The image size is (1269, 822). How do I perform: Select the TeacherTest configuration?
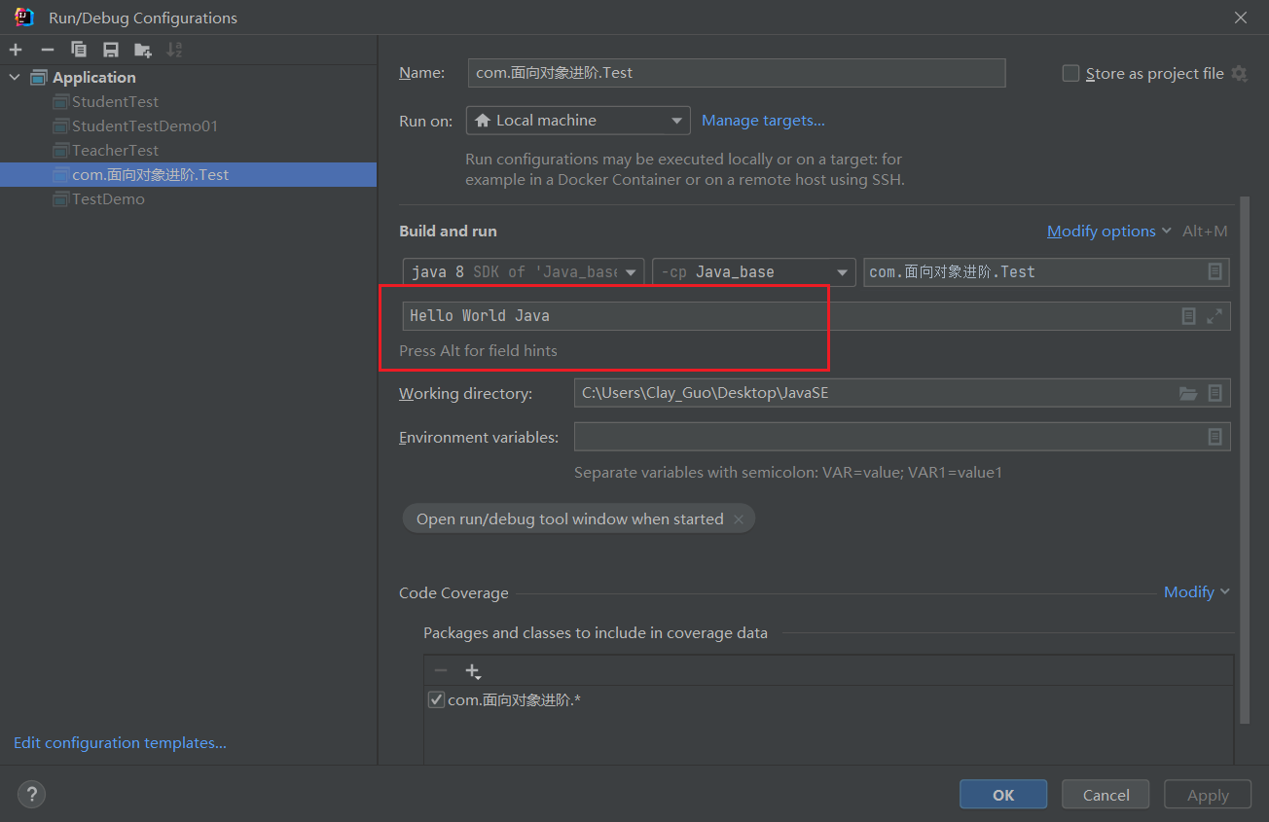pyautogui.click(x=115, y=151)
